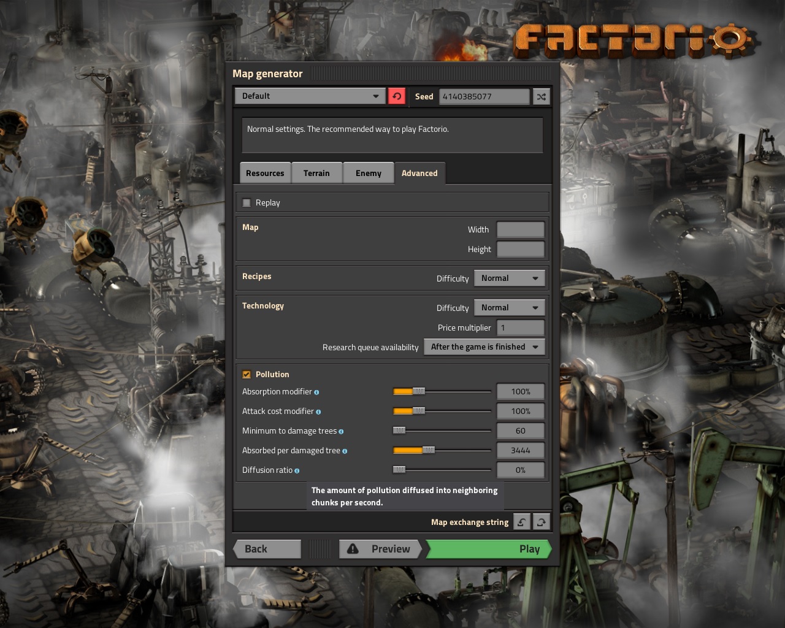Click the Absorbed per damaged tree info icon
The image size is (785, 628).
coord(345,451)
